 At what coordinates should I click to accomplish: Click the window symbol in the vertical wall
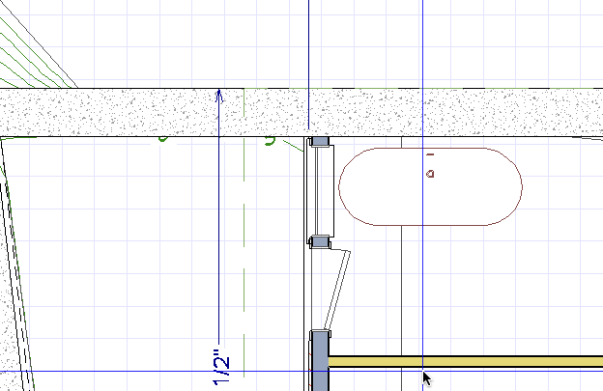click(320, 191)
